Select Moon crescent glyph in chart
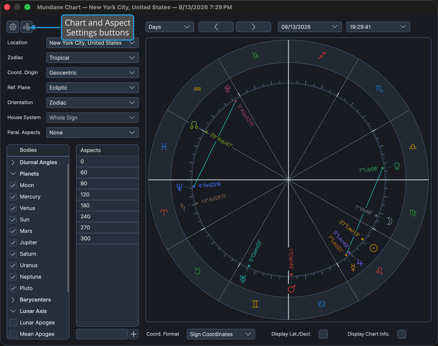 coord(389,221)
